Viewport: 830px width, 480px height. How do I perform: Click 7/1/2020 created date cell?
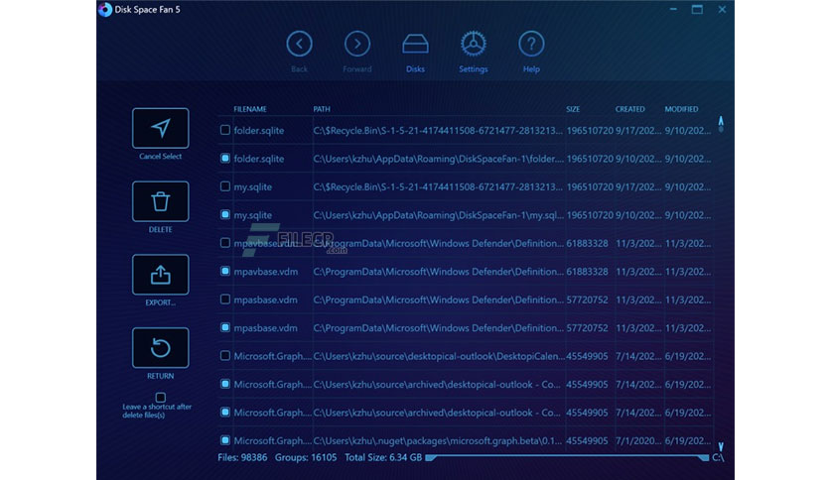point(637,440)
